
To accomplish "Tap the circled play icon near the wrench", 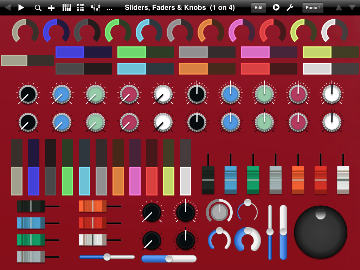I will 276,7.
